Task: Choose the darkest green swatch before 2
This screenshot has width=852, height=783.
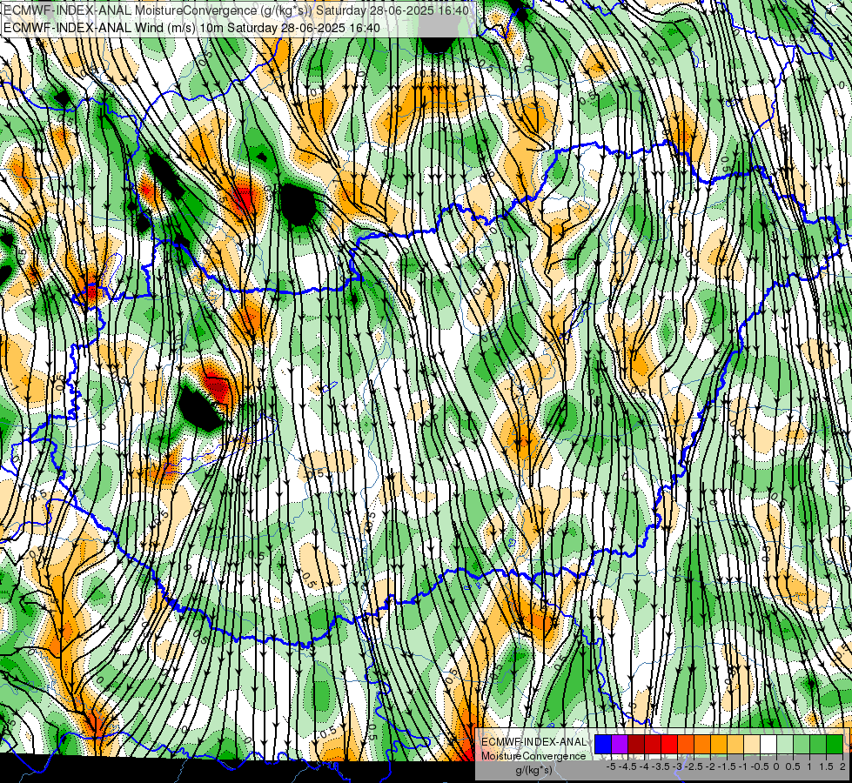Action: (x=835, y=744)
